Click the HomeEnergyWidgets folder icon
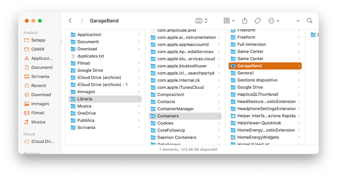The image size is (337, 178). tap(233, 137)
